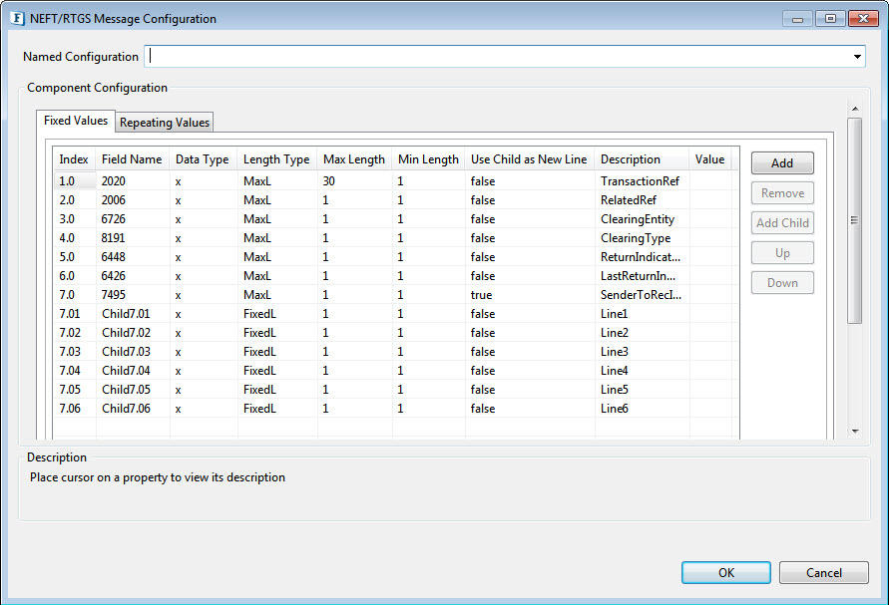889x605 pixels.
Task: Confirm with the OK button
Action: pos(726,573)
